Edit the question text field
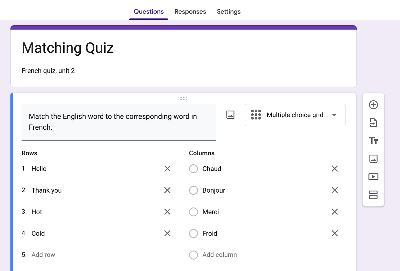The height and width of the screenshot is (271, 400). 118,122
